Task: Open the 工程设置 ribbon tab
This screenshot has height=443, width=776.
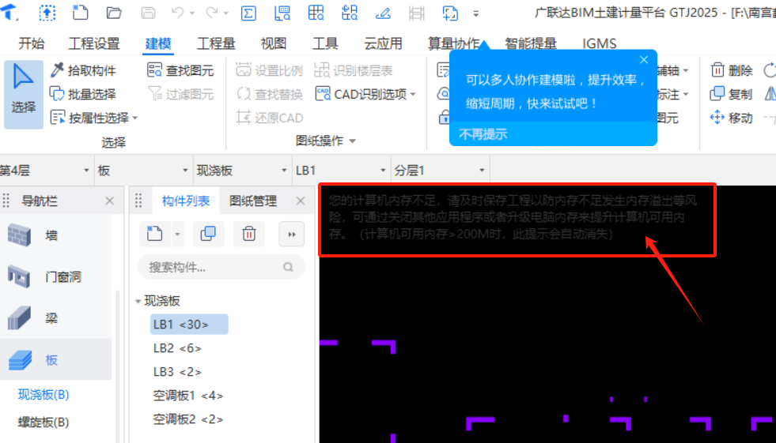Action: 93,43
